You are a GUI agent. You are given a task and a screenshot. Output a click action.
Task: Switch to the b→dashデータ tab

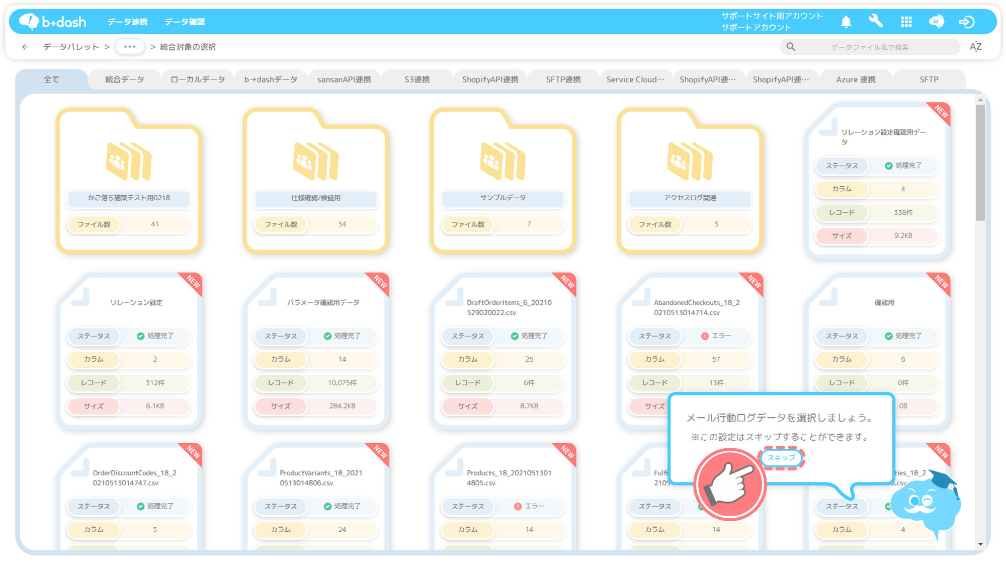[271, 79]
